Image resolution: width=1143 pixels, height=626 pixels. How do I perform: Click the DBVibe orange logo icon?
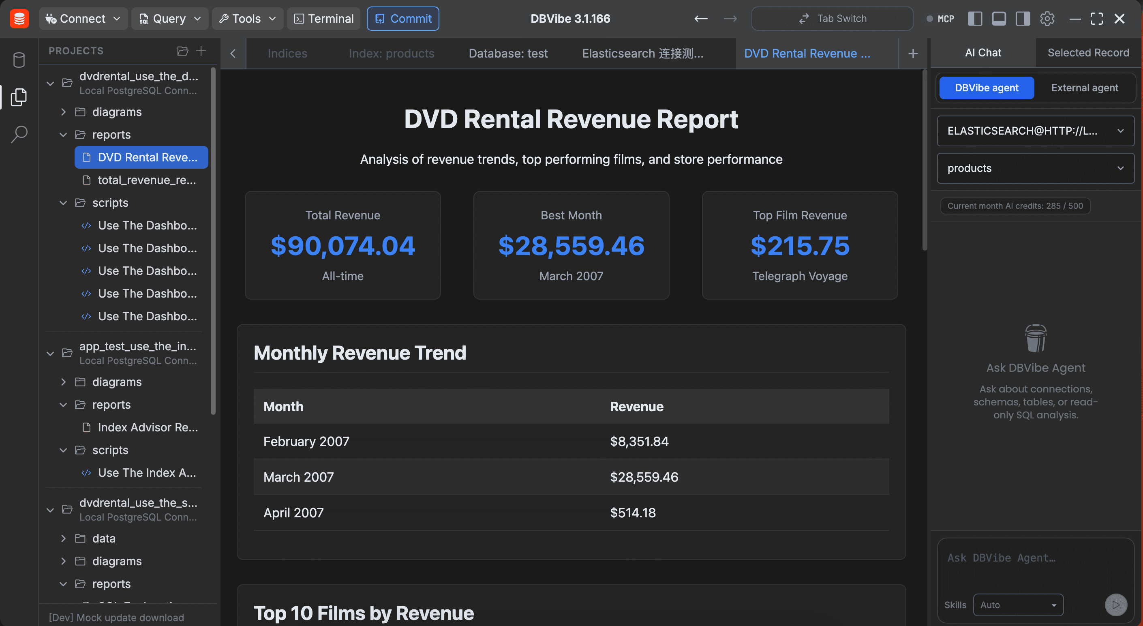tap(19, 19)
